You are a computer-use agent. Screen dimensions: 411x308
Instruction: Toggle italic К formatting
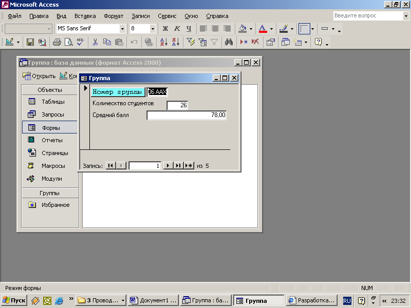tap(177, 29)
